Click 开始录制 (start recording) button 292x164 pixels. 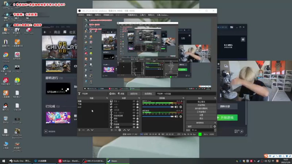[x=201, y=105]
